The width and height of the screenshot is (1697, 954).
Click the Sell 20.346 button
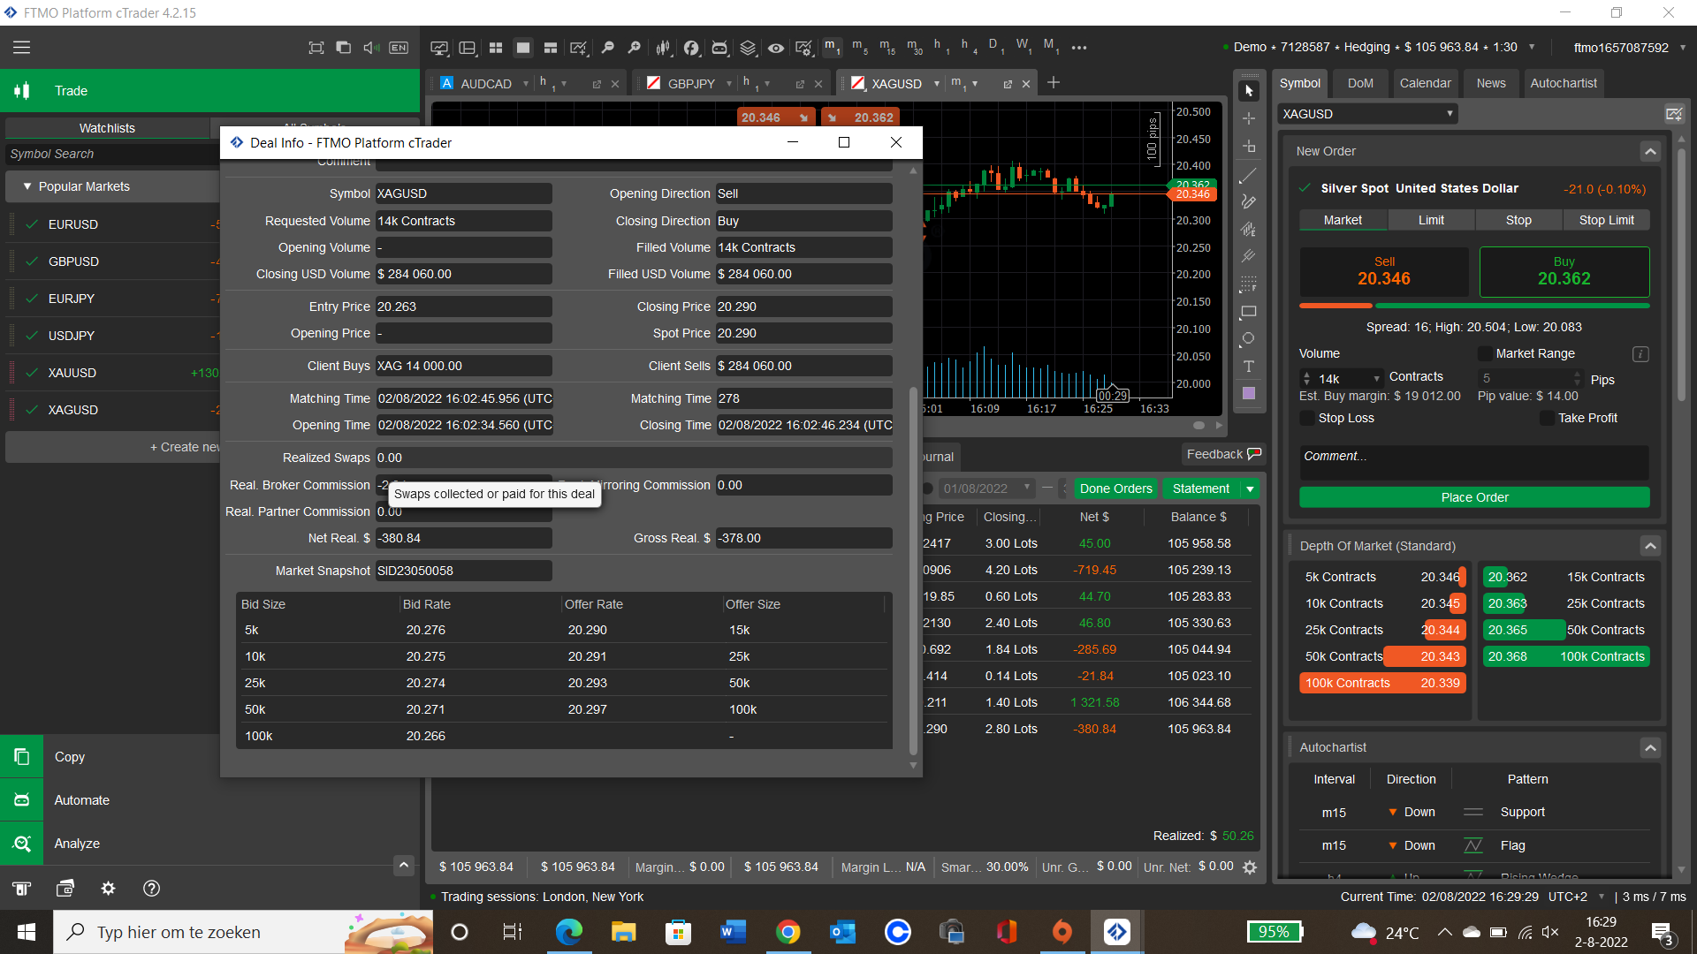[1384, 272]
